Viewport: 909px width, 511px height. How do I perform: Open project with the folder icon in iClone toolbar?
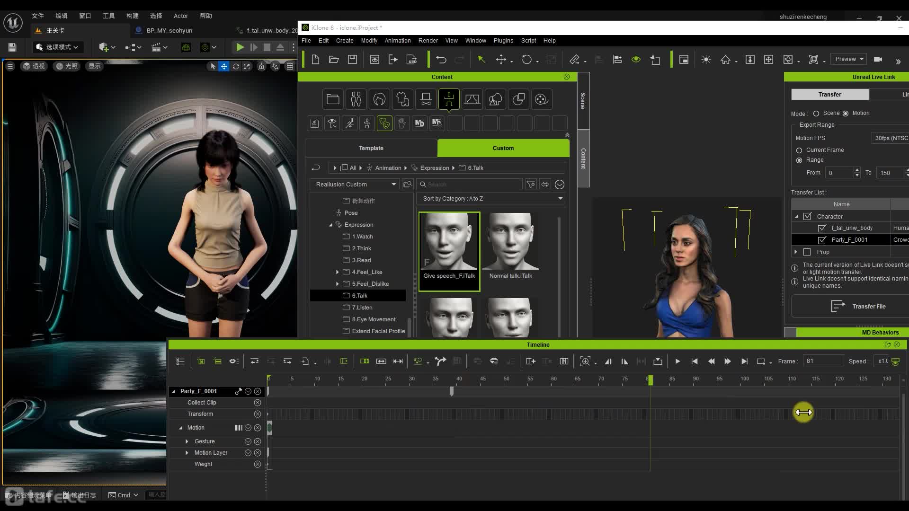(334, 60)
